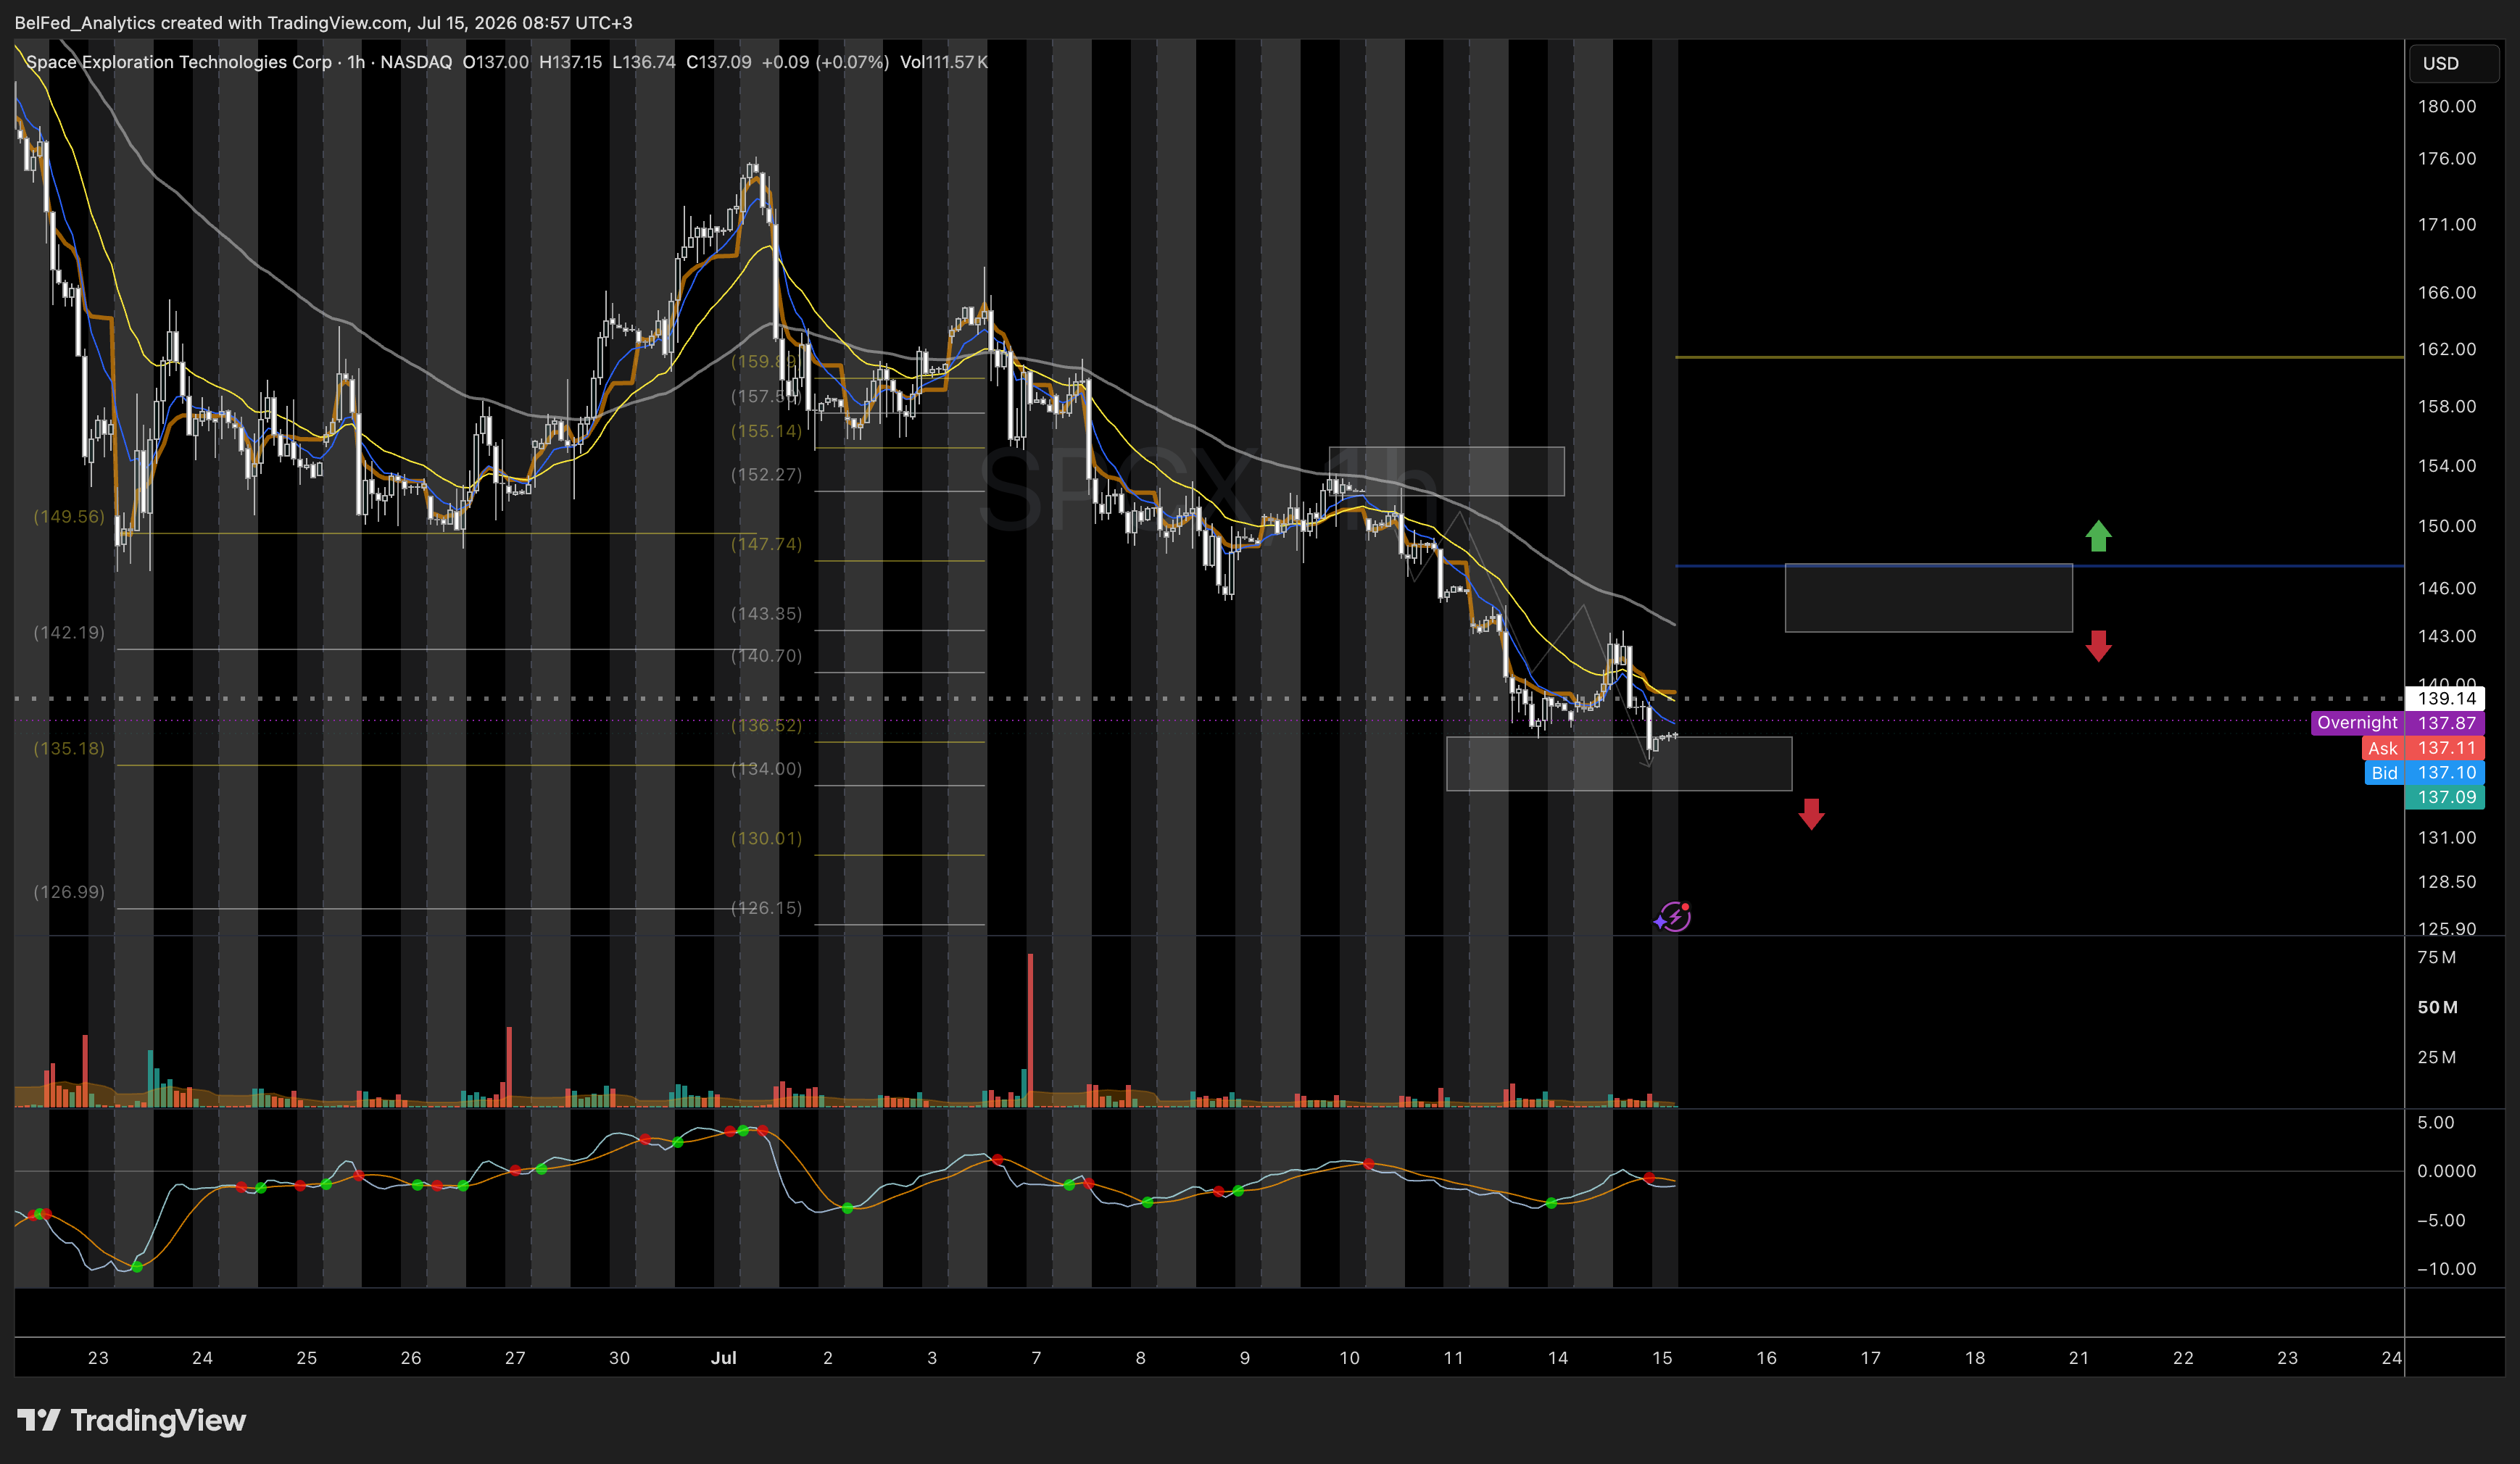This screenshot has height=1464, width=2520.
Task: Click the O137.00 open value
Action: (495, 62)
